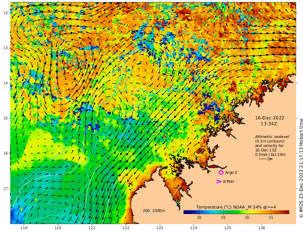Click the longitude 126 axis label
The width and height of the screenshot is (303, 234).
click(x=262, y=228)
